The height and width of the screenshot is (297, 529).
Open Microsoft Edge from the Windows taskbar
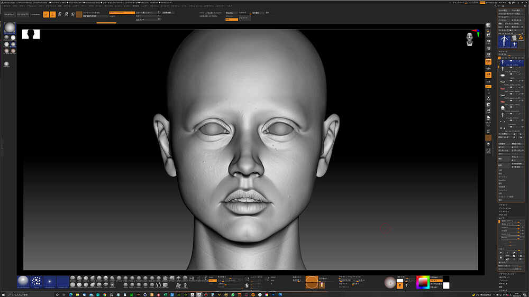point(71,295)
